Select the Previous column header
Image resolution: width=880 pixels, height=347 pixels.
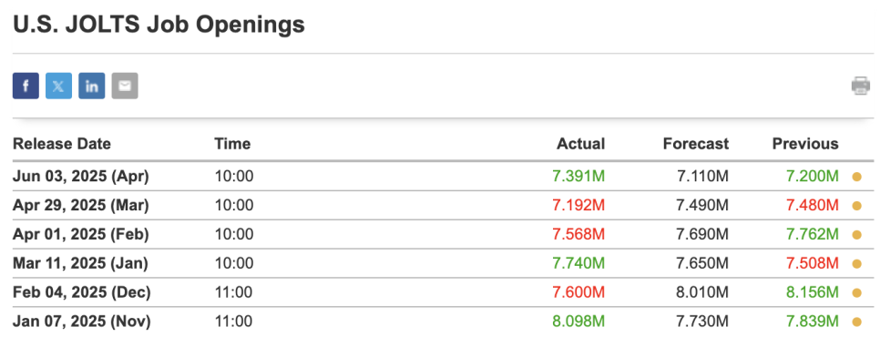[805, 144]
